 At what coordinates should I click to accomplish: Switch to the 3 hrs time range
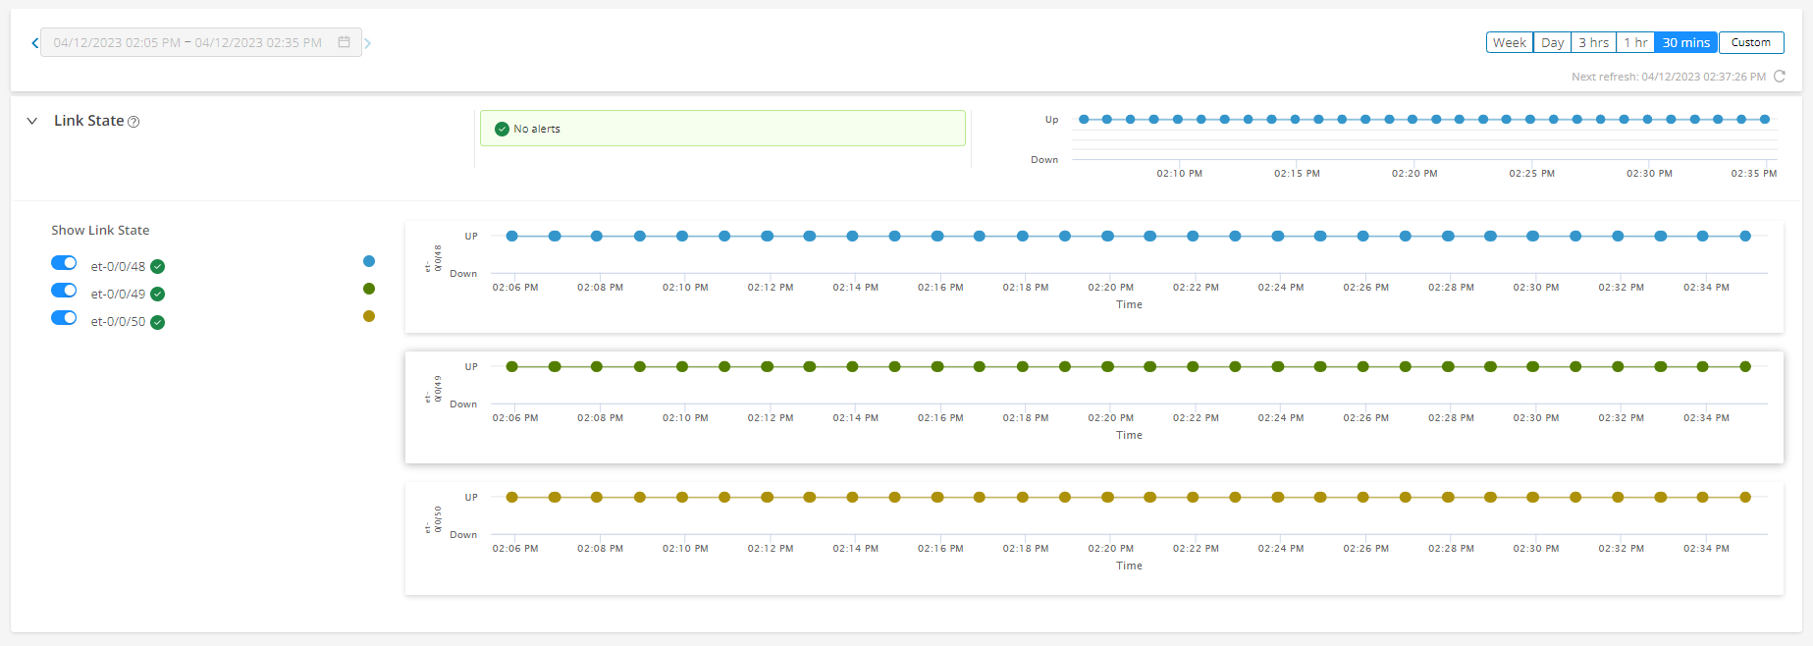coord(1593,42)
